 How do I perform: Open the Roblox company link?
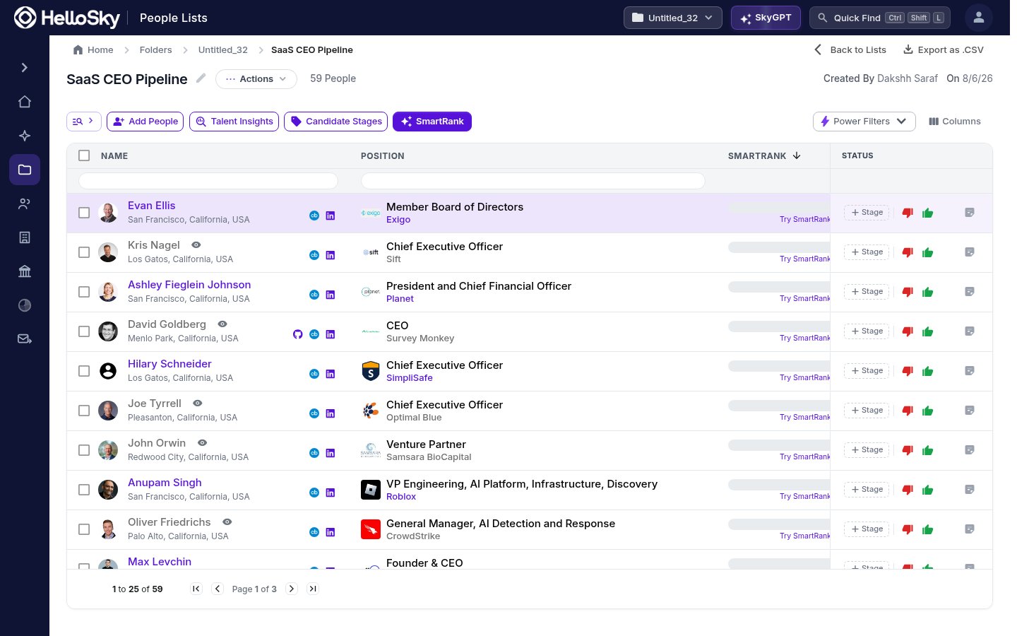(401, 497)
